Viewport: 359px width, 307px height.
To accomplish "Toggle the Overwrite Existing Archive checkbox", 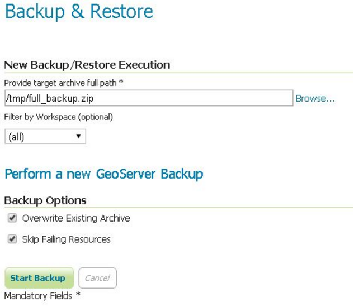I will point(12,218).
